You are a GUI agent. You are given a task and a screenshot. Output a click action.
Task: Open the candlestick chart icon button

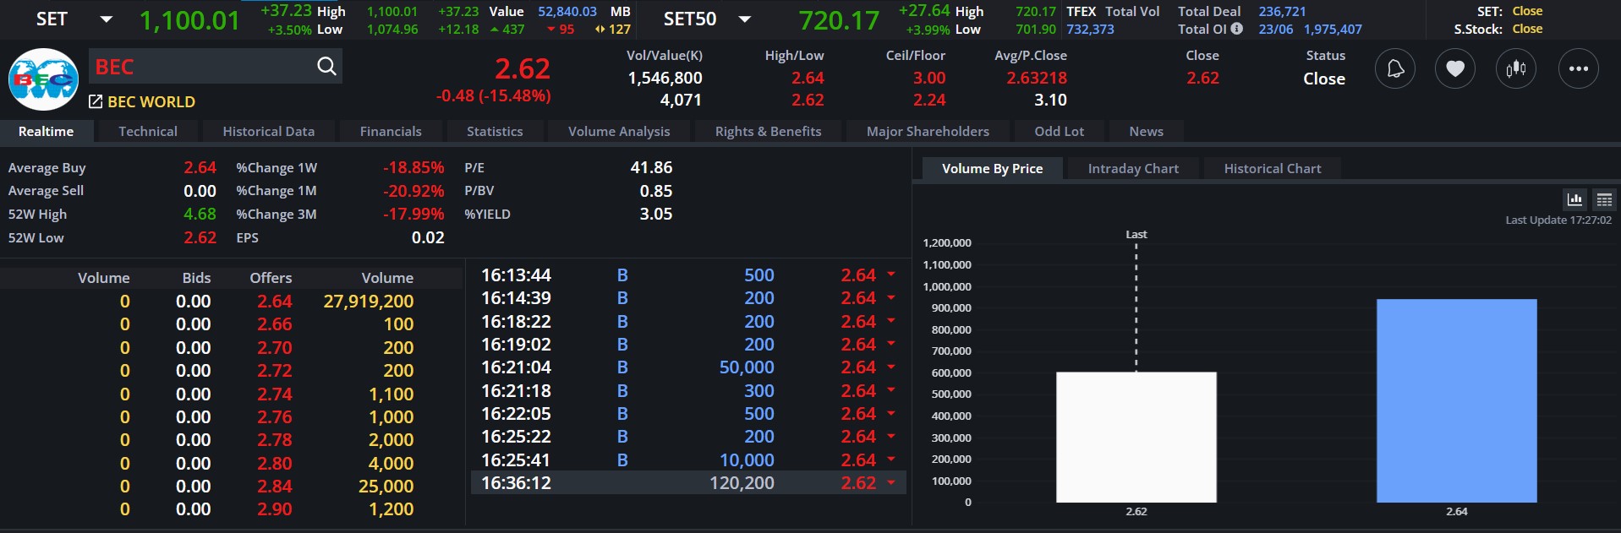(1516, 68)
